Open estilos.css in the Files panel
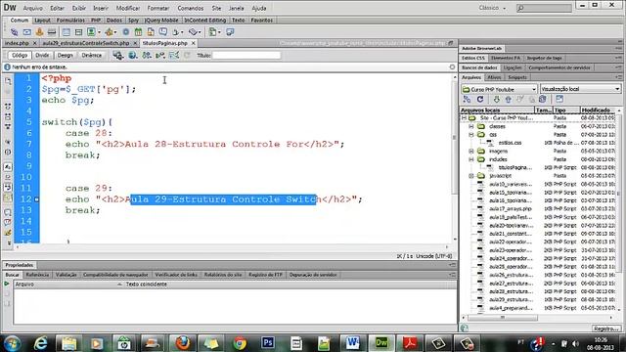 (x=510, y=143)
